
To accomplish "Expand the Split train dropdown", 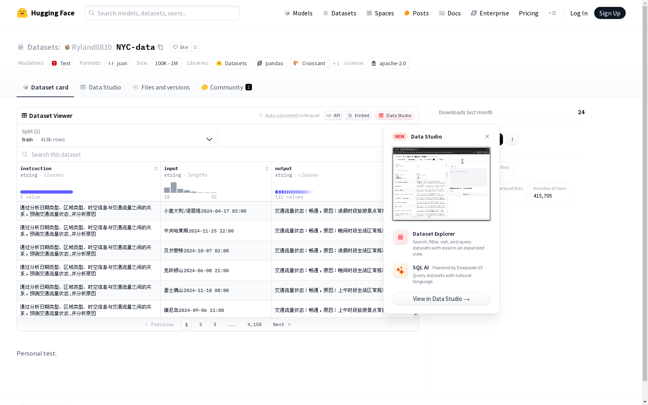I will click(117, 135).
